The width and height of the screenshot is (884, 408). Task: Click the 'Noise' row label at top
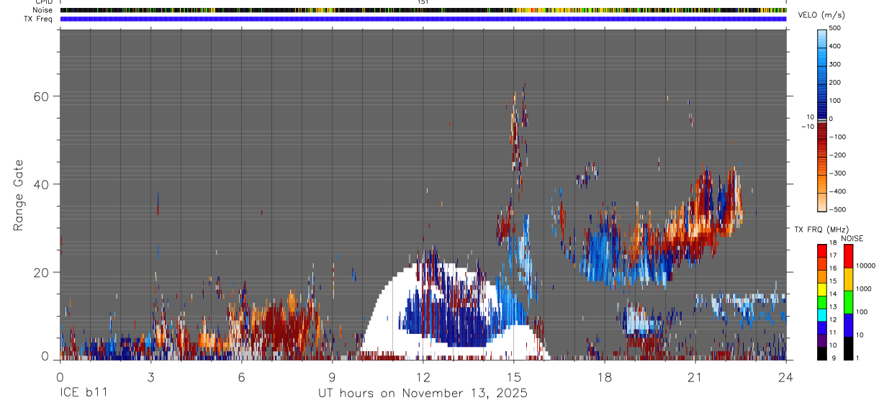pyautogui.click(x=43, y=10)
